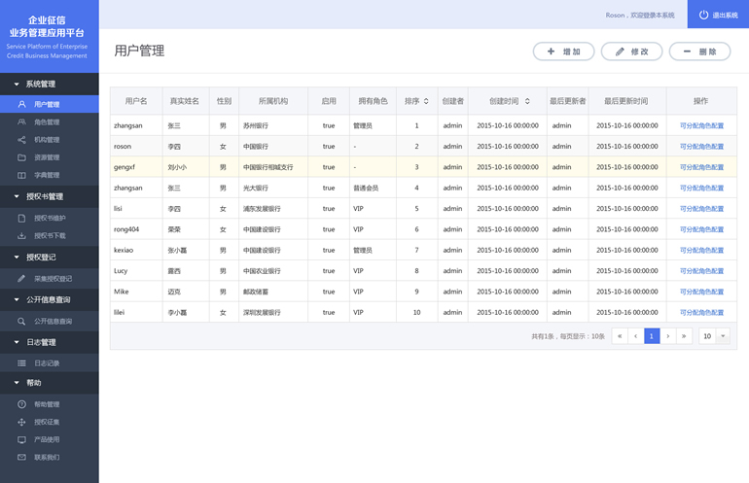
Task: Go to last page with » button
Action: pos(684,336)
